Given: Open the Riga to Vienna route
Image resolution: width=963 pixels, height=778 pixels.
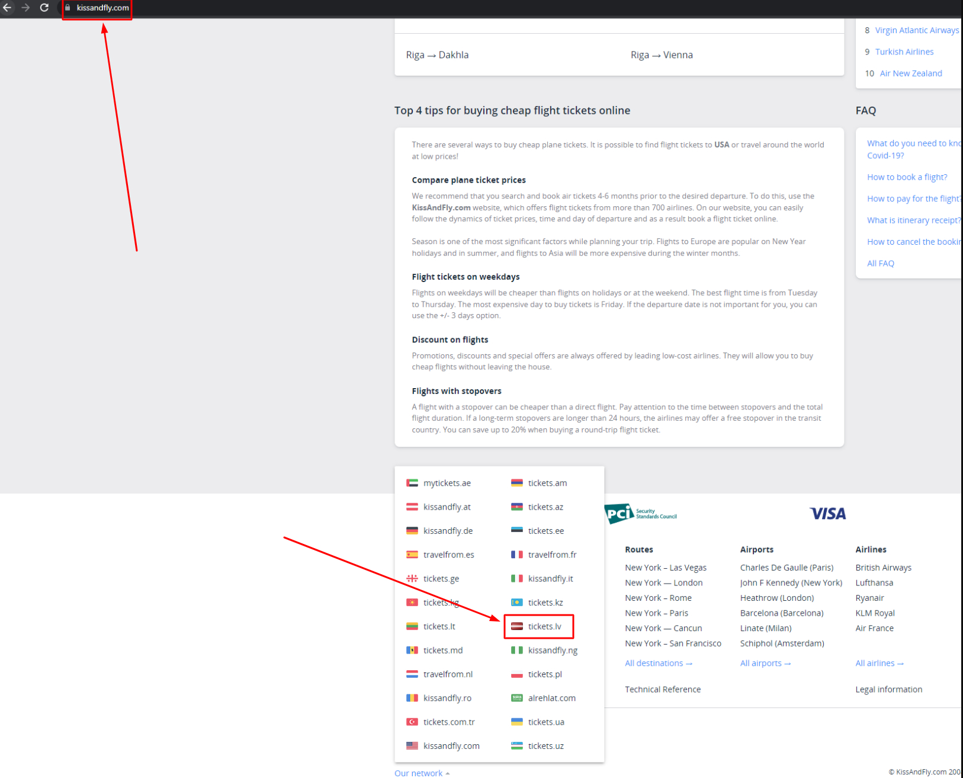Looking at the screenshot, I should click(662, 55).
